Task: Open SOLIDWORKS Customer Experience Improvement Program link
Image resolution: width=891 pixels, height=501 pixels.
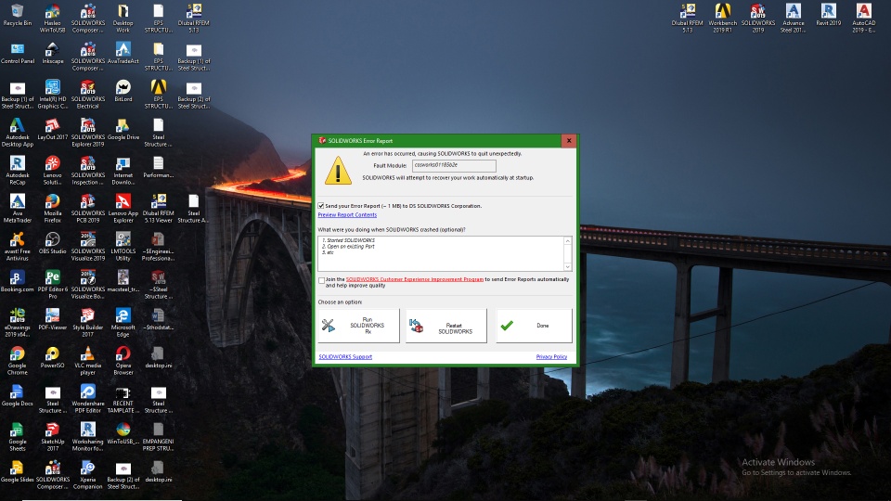Action: click(415, 279)
